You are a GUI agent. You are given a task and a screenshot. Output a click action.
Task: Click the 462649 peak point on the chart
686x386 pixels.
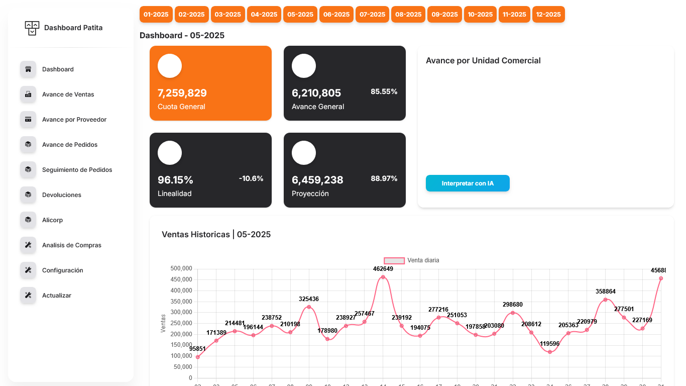pyautogui.click(x=383, y=277)
